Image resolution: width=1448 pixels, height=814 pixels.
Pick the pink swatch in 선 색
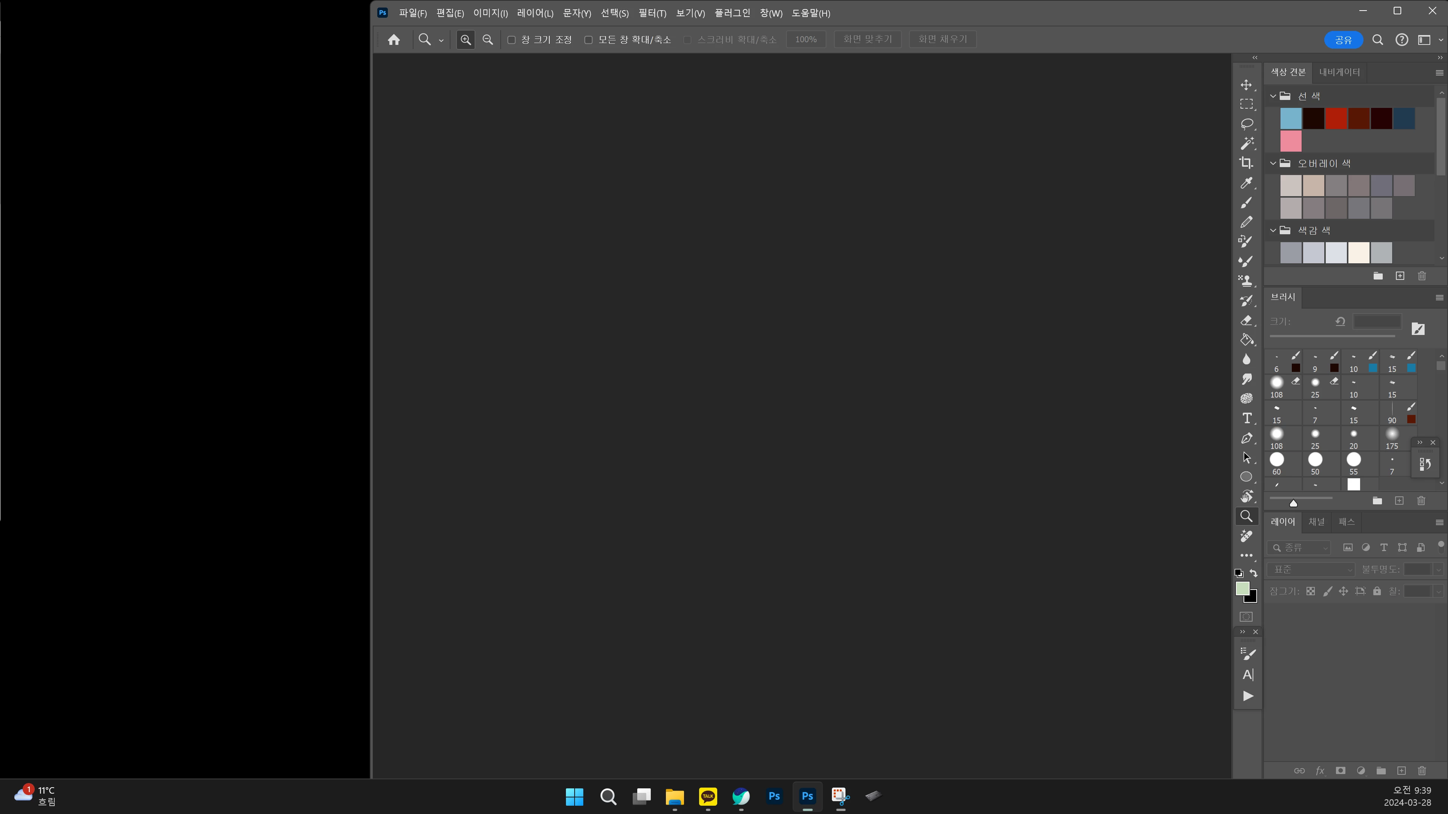tap(1291, 141)
